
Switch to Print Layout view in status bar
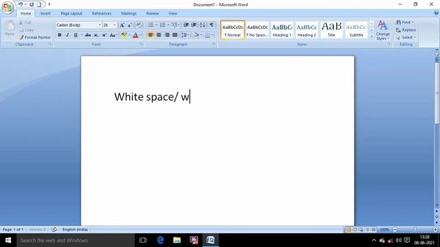(x=349, y=229)
